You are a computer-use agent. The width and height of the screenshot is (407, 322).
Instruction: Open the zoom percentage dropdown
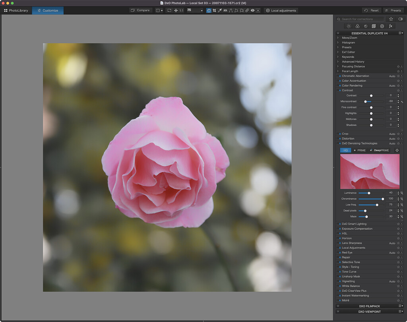pos(202,10)
